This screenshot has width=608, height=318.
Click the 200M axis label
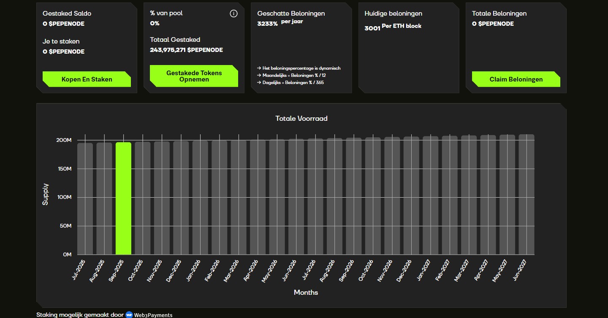[64, 140]
